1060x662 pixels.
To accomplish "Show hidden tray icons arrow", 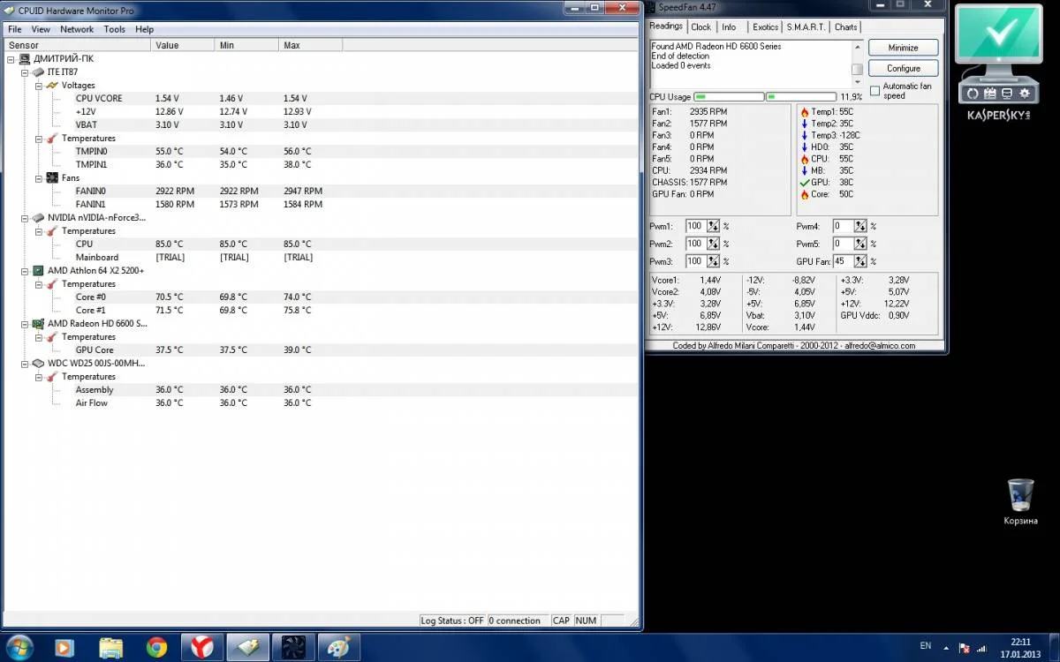I will (947, 648).
